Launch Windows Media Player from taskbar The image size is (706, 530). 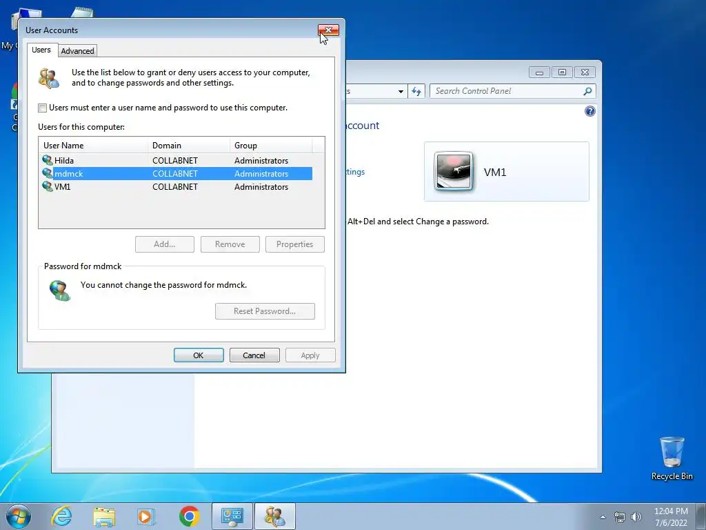(146, 516)
